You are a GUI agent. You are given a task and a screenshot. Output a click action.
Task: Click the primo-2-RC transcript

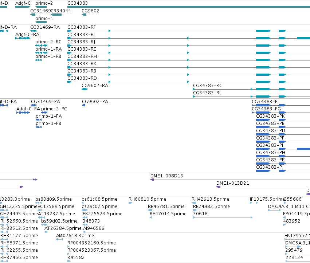[41, 46]
